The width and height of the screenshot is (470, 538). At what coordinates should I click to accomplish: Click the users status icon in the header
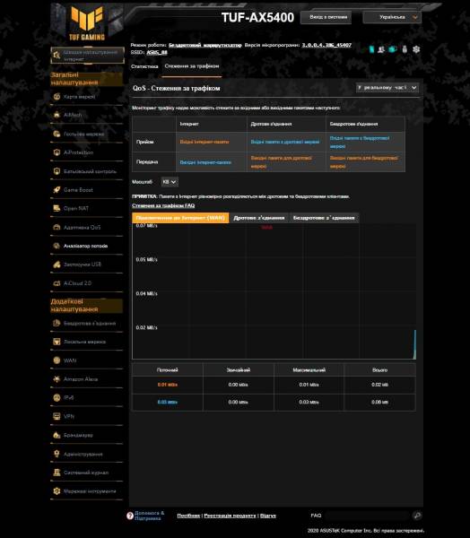pos(381,49)
